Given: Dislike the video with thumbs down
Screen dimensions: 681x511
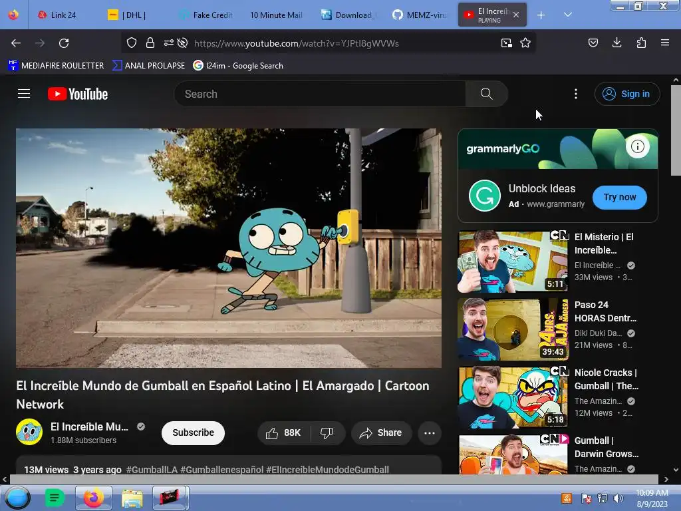Looking at the screenshot, I should [327, 432].
